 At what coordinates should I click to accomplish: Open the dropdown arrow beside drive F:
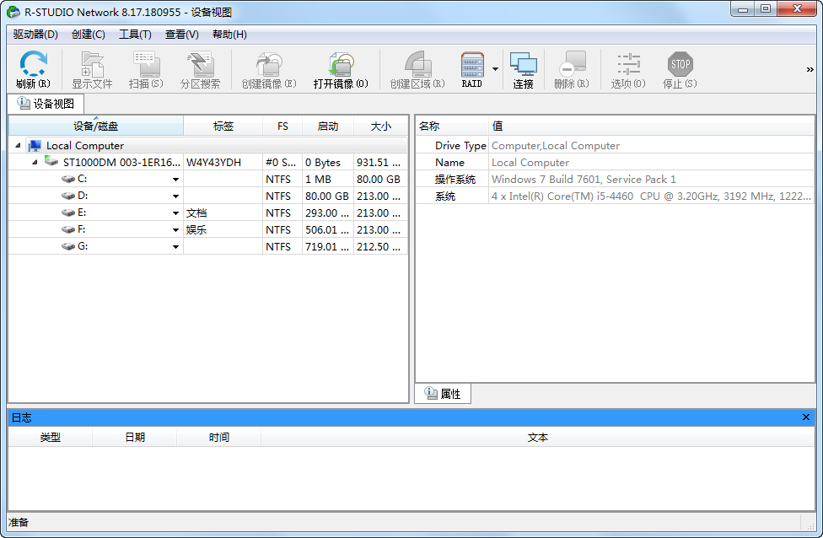pos(176,230)
